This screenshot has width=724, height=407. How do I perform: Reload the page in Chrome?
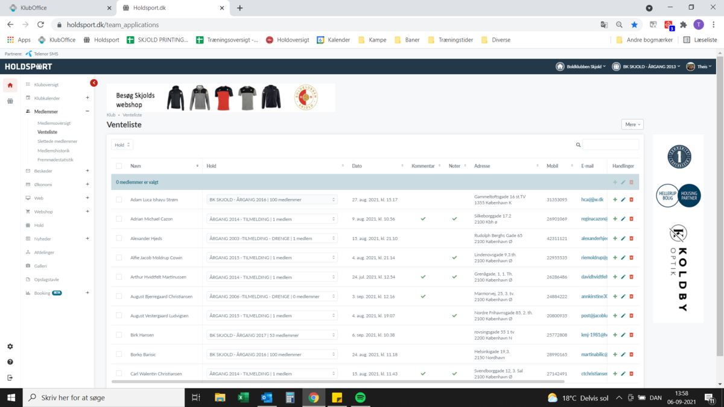pyautogui.click(x=40, y=25)
